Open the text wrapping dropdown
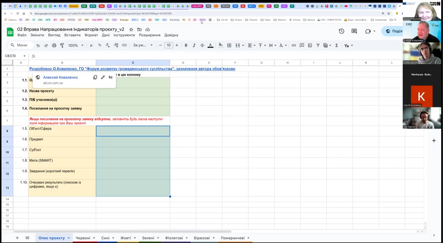The width and height of the screenshot is (443, 243). tap(272, 45)
